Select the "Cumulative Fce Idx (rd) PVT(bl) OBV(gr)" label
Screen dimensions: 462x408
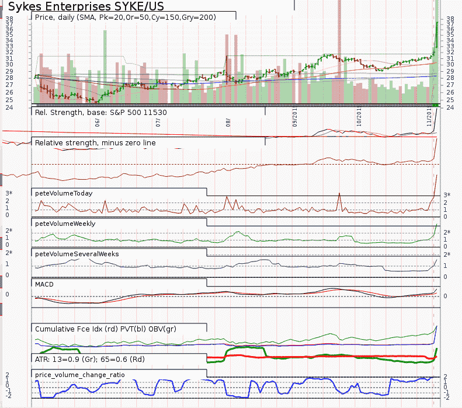tap(106, 329)
